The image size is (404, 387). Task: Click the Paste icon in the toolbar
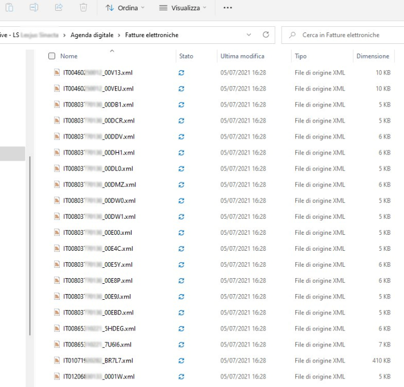tap(9, 8)
